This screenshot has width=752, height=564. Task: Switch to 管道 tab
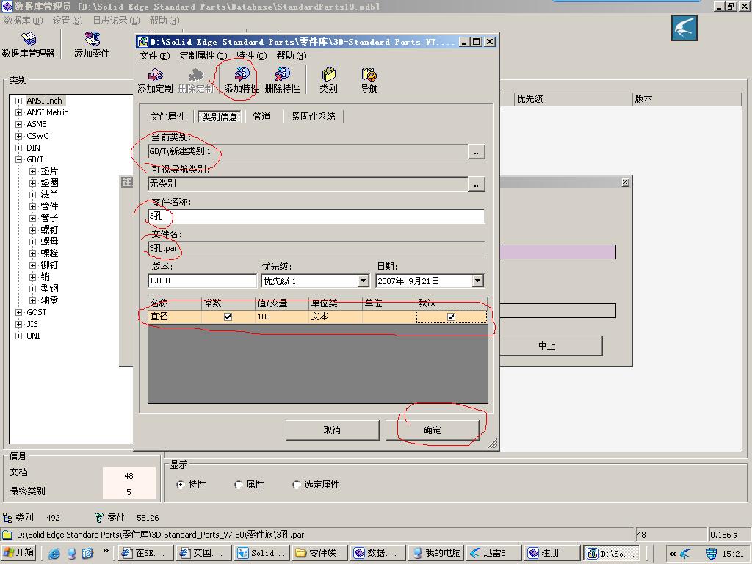(x=262, y=117)
